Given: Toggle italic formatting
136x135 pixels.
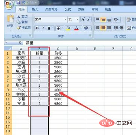Looking at the screenshot, I should [x=43, y=28].
